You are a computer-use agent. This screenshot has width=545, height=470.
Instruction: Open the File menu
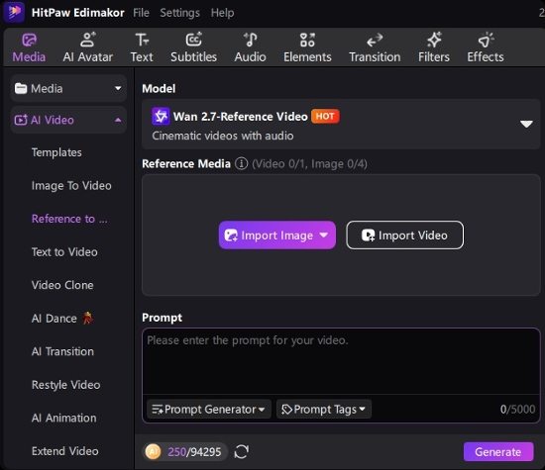[141, 13]
